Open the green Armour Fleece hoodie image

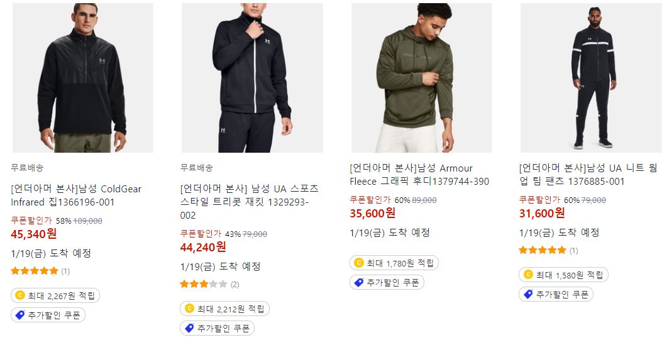pos(422,78)
